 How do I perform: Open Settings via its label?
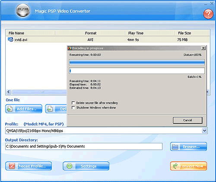(x=89, y=166)
